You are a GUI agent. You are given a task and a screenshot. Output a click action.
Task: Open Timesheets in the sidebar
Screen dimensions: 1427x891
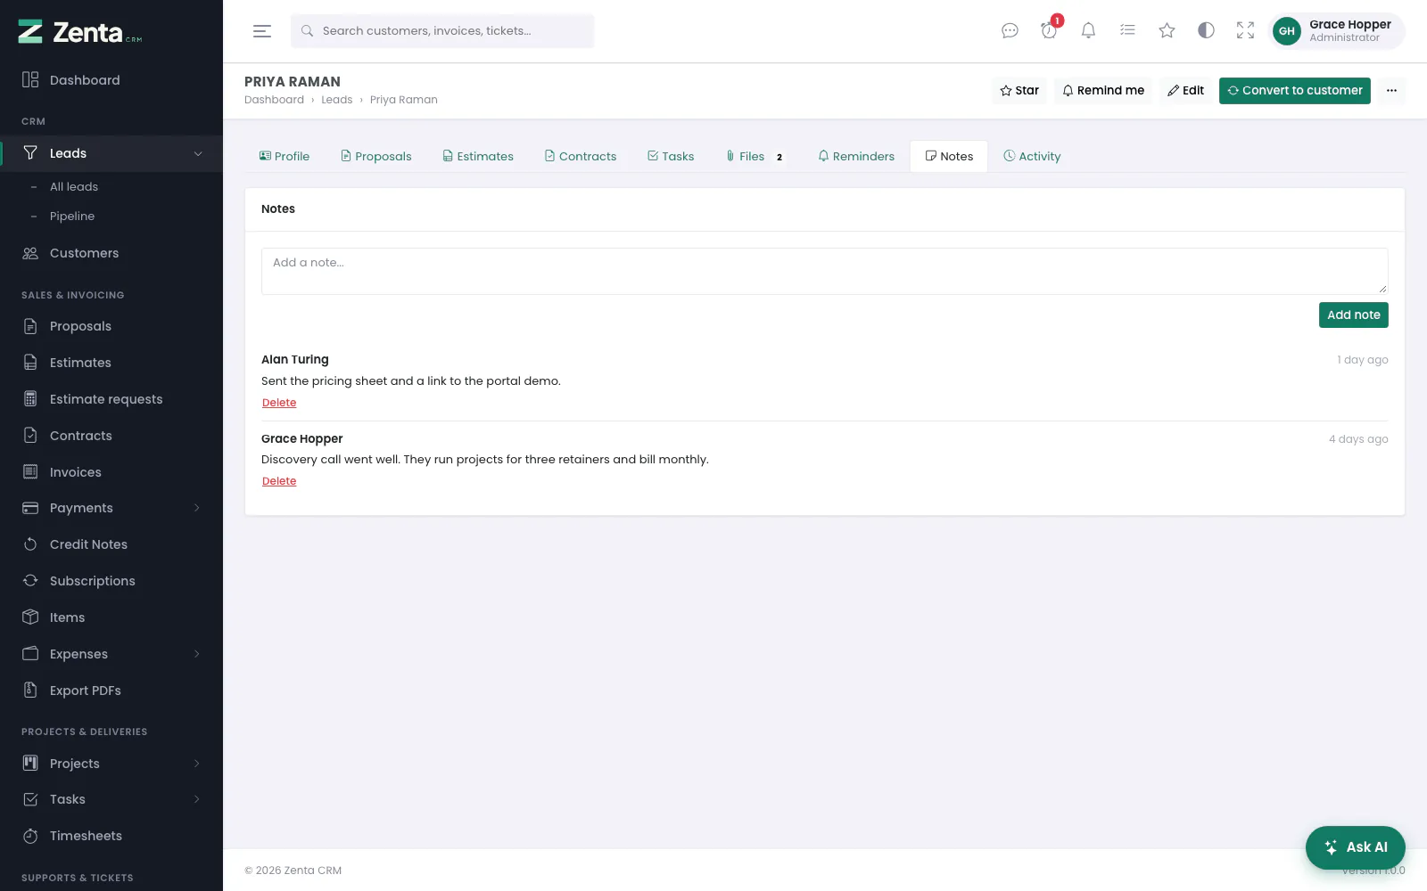point(111,836)
